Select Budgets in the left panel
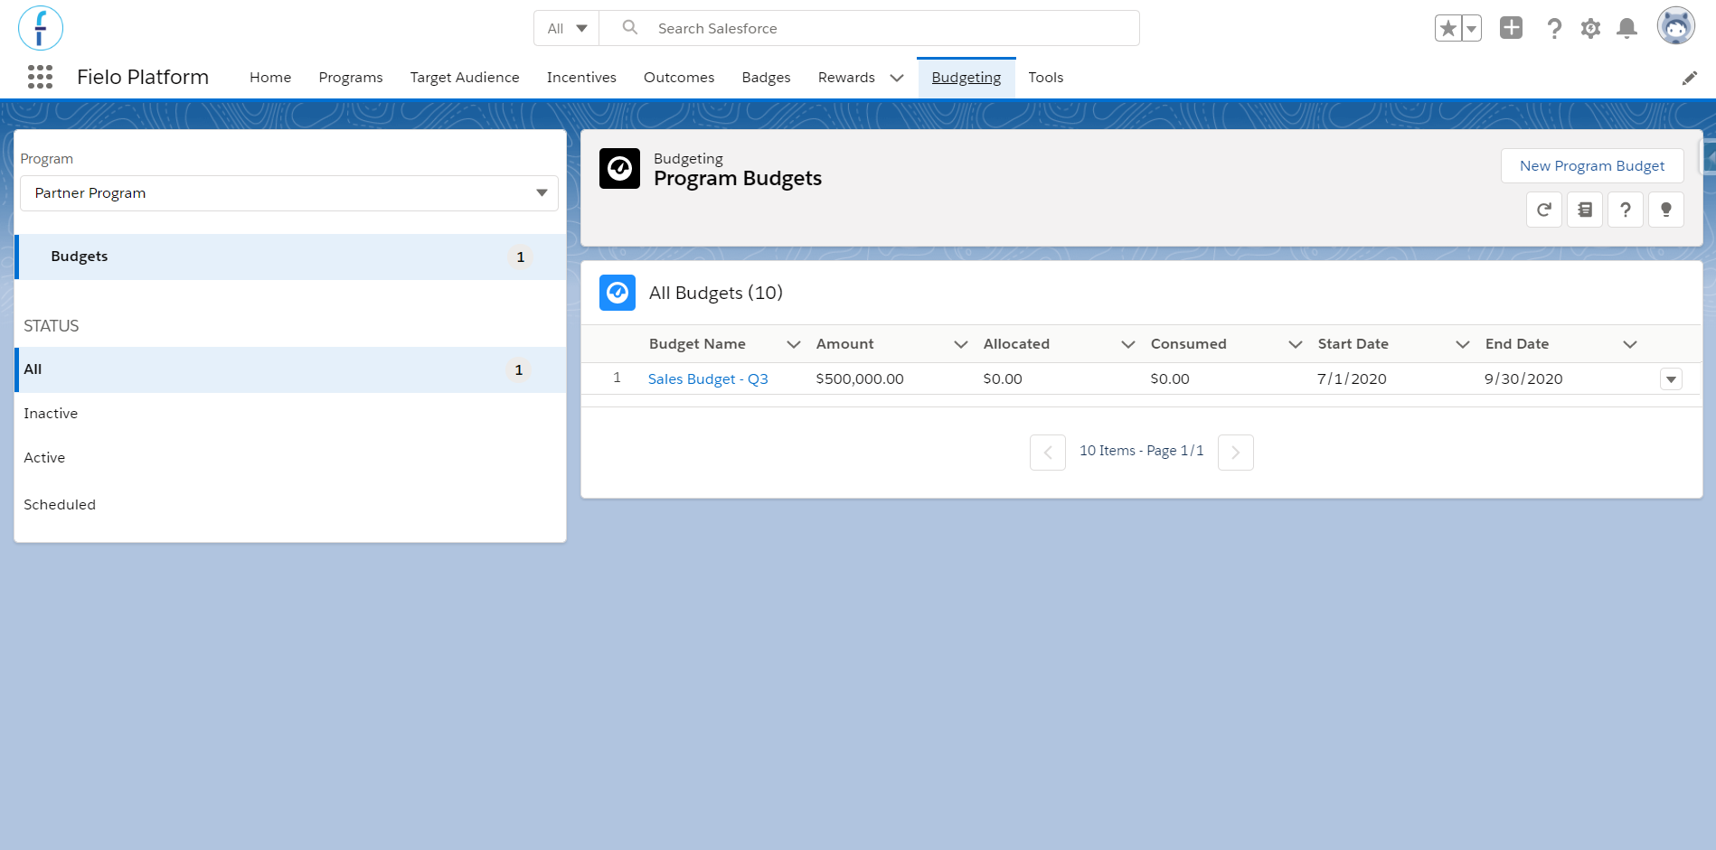 (x=290, y=257)
